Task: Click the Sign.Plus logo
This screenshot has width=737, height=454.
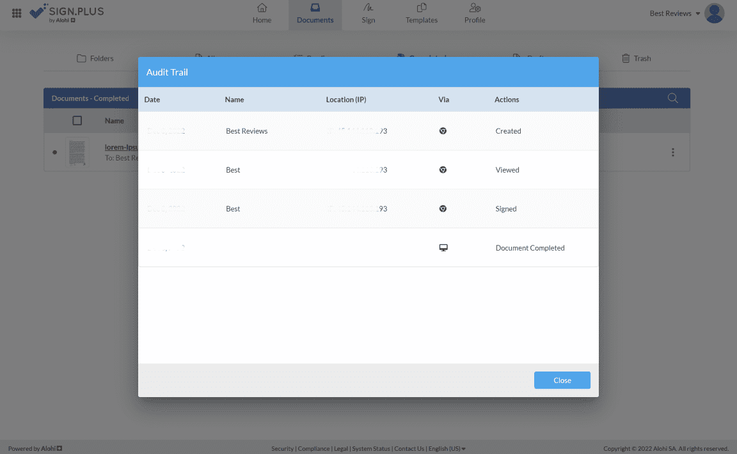Action: click(67, 13)
